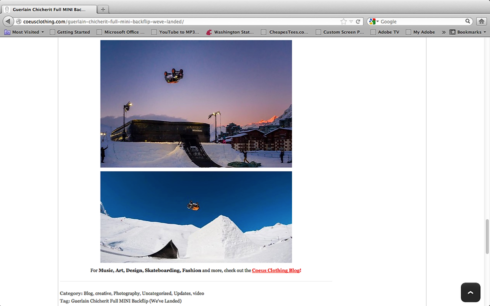Click the scroll-to-top arrow button
Image resolution: width=490 pixels, height=306 pixels.
(470, 293)
